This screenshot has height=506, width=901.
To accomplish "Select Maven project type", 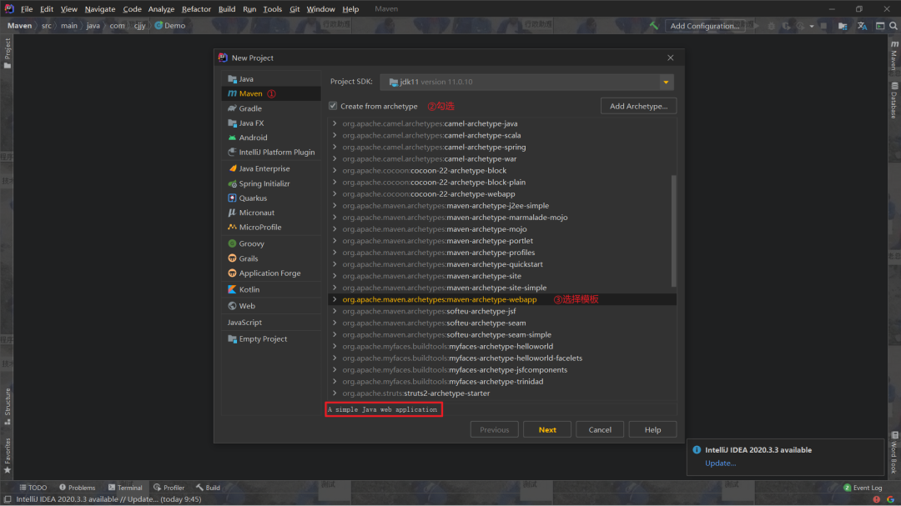I will click(x=270, y=93).
